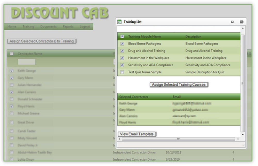Click the Training Module Name column header

pos(144,37)
